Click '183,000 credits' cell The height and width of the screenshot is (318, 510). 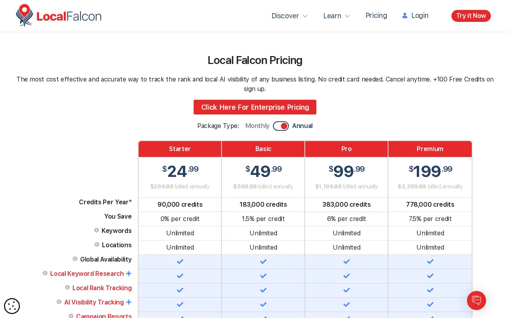(x=263, y=204)
